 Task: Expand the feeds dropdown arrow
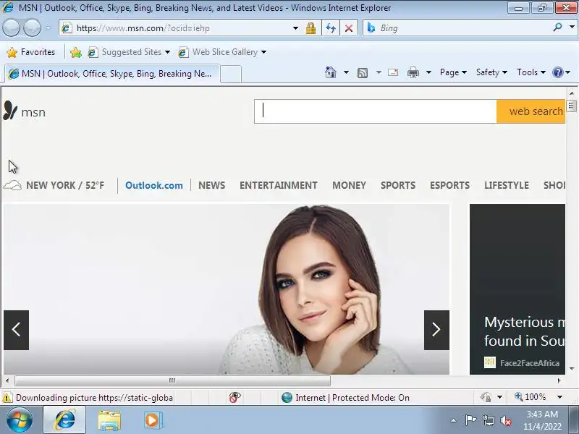[379, 72]
